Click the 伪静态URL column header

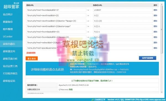[x=97, y=5]
